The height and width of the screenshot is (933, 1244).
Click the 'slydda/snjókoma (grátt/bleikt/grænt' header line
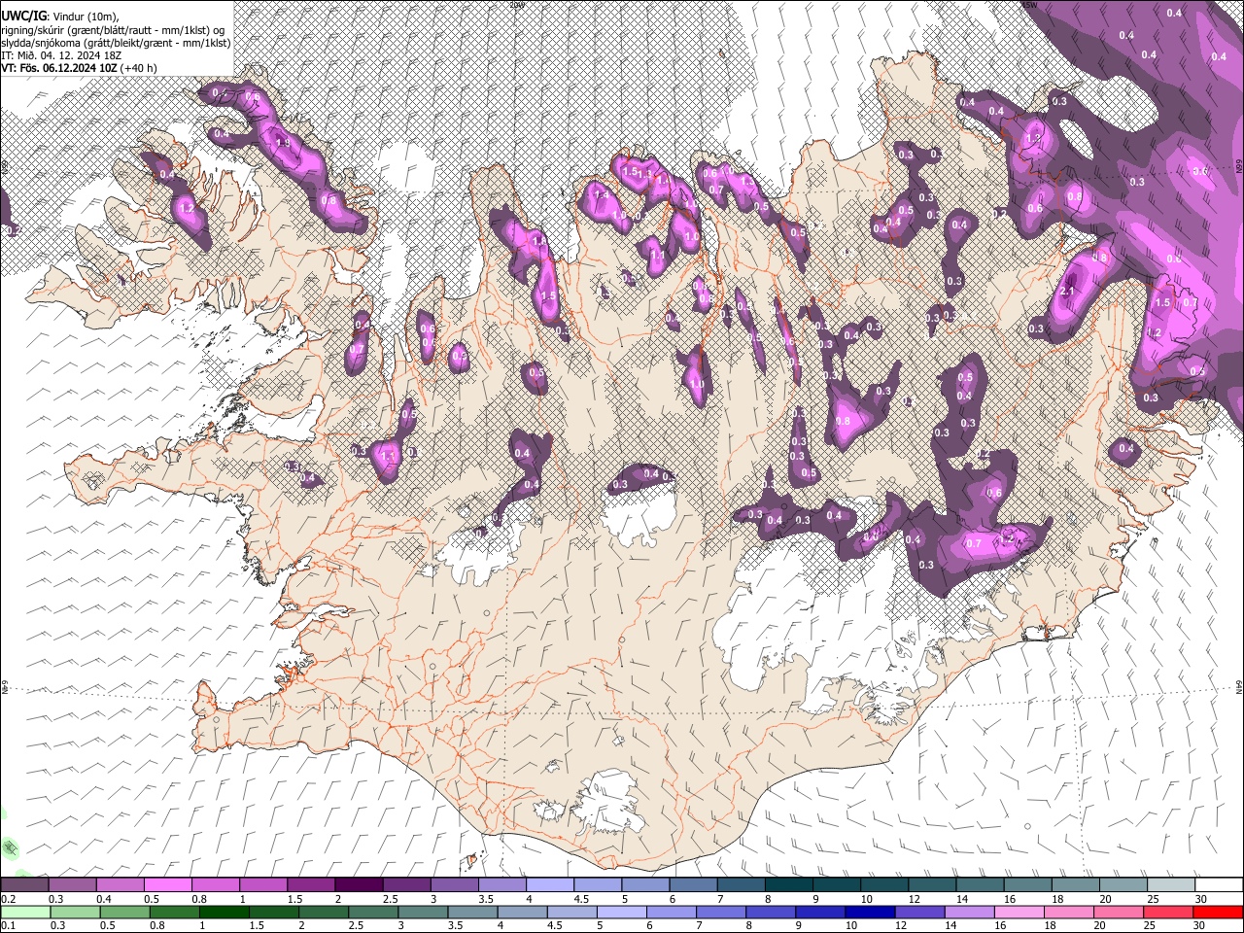click(116, 43)
